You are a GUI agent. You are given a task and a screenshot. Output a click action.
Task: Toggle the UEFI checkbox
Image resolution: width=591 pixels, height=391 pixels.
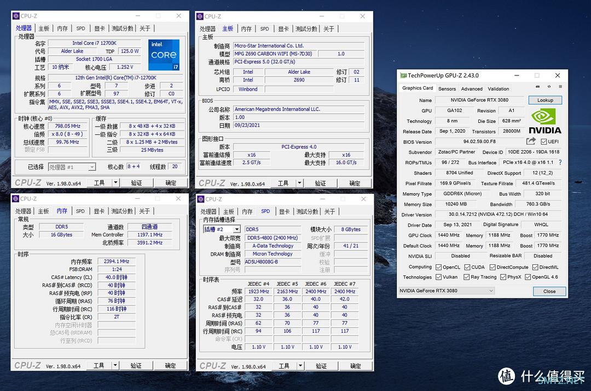543,142
